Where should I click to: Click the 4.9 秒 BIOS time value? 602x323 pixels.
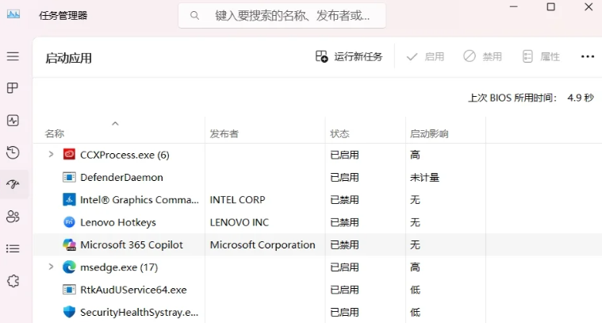[x=581, y=98]
